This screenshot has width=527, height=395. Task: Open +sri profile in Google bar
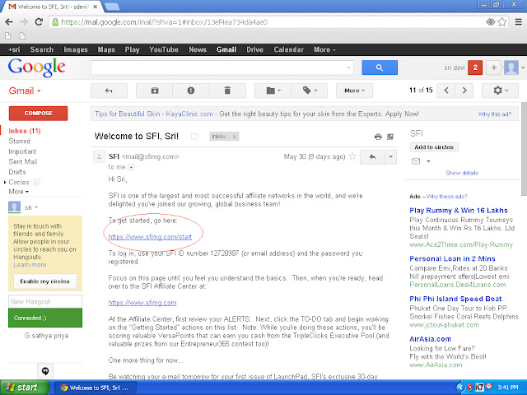[14, 49]
